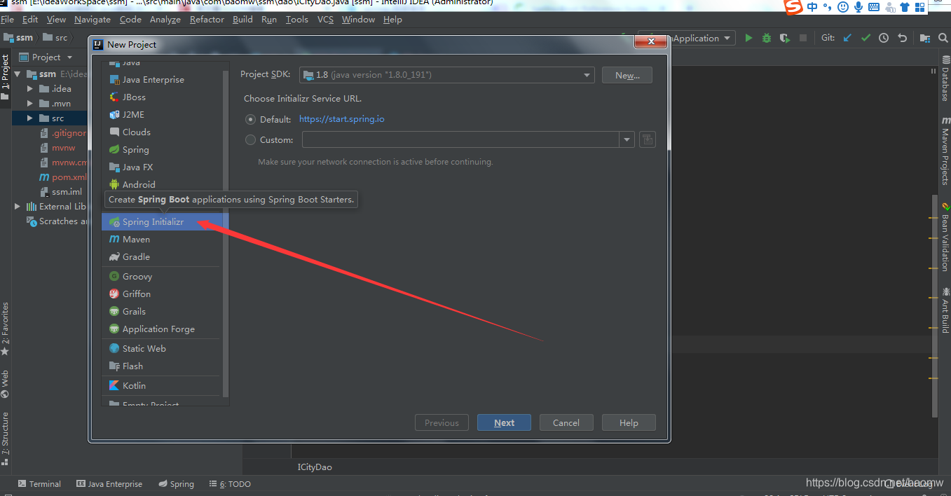951x496 pixels.
Task: Click the project type list scrollbar
Action: click(226, 235)
